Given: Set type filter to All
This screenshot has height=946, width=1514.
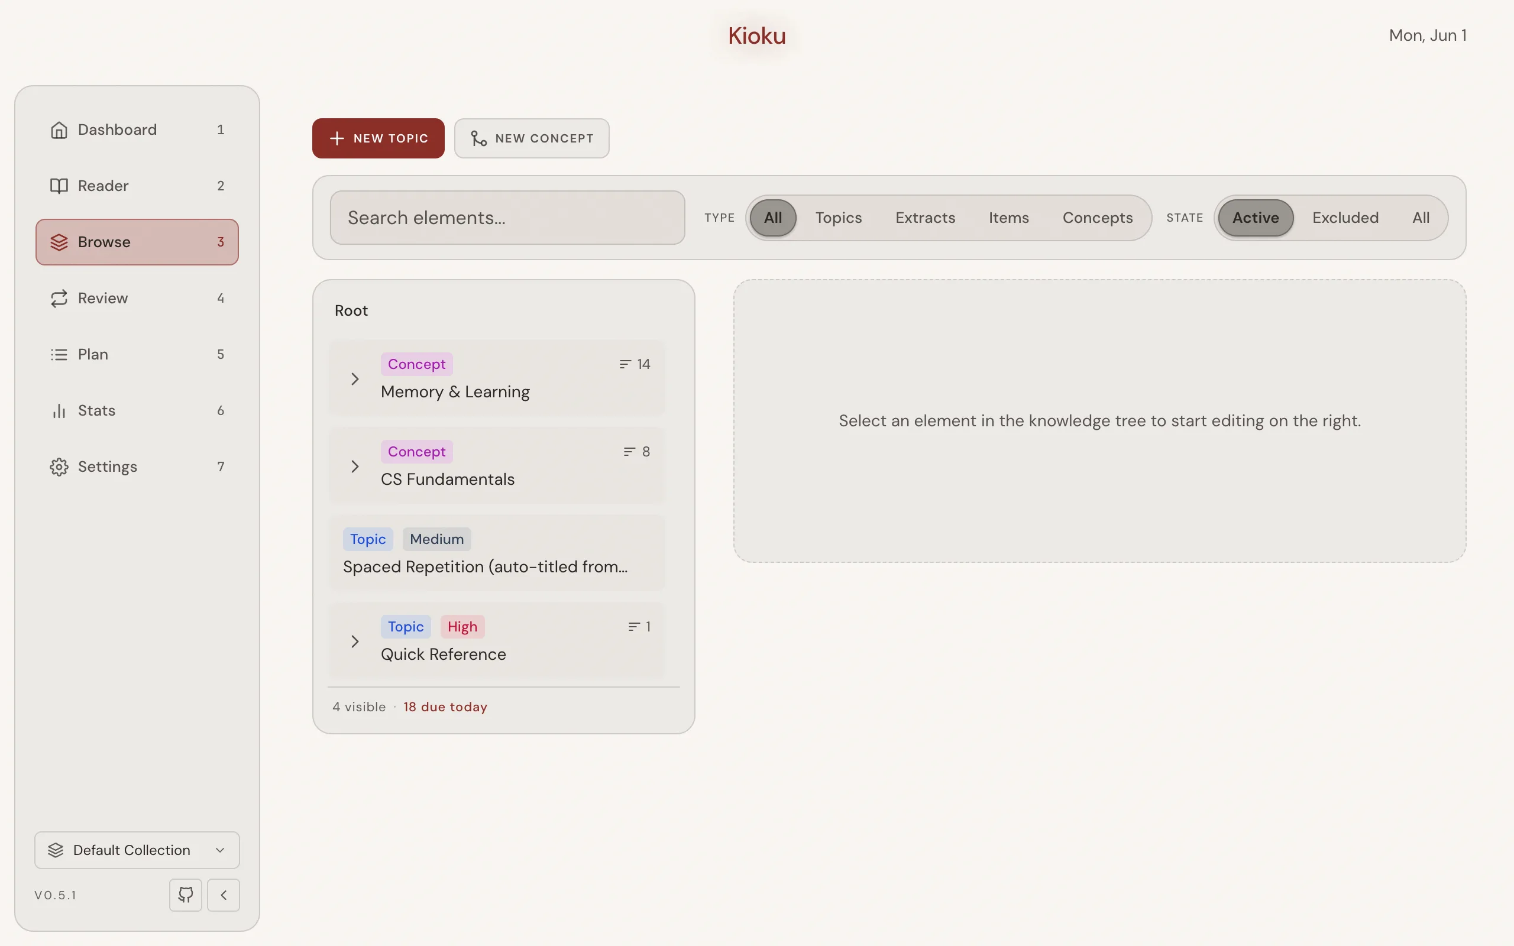Looking at the screenshot, I should [772, 218].
